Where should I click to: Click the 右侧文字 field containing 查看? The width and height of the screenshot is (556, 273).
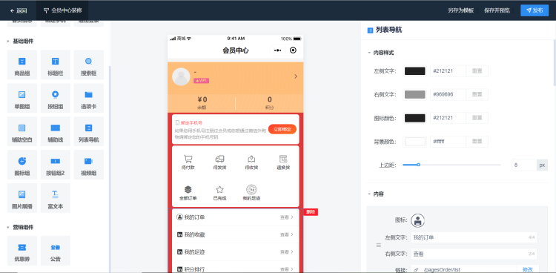(x=474, y=254)
